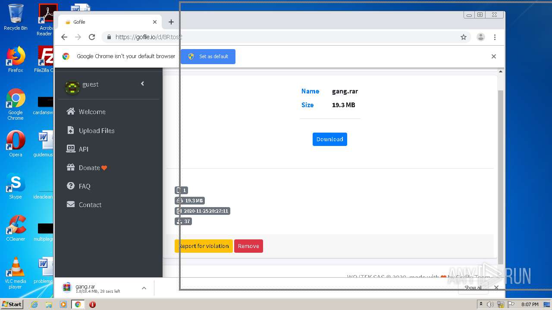This screenshot has width=552, height=310.
Task: Click the 19.3 MB size badge
Action: 190,201
